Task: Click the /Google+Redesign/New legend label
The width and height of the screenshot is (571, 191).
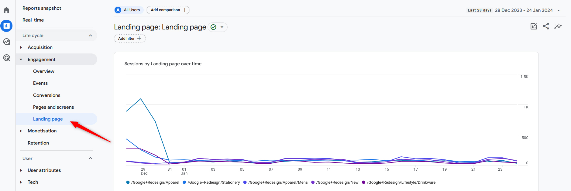Action: click(x=337, y=182)
